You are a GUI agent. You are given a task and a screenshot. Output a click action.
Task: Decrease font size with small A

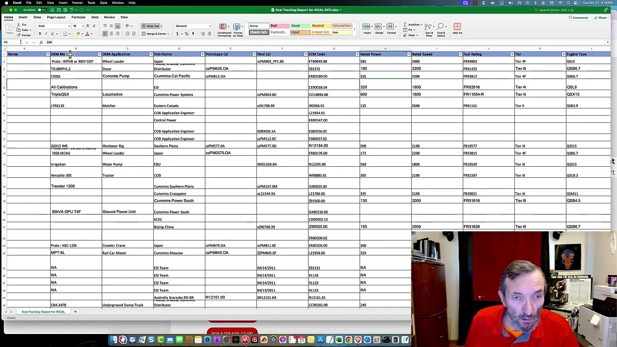tap(94, 26)
